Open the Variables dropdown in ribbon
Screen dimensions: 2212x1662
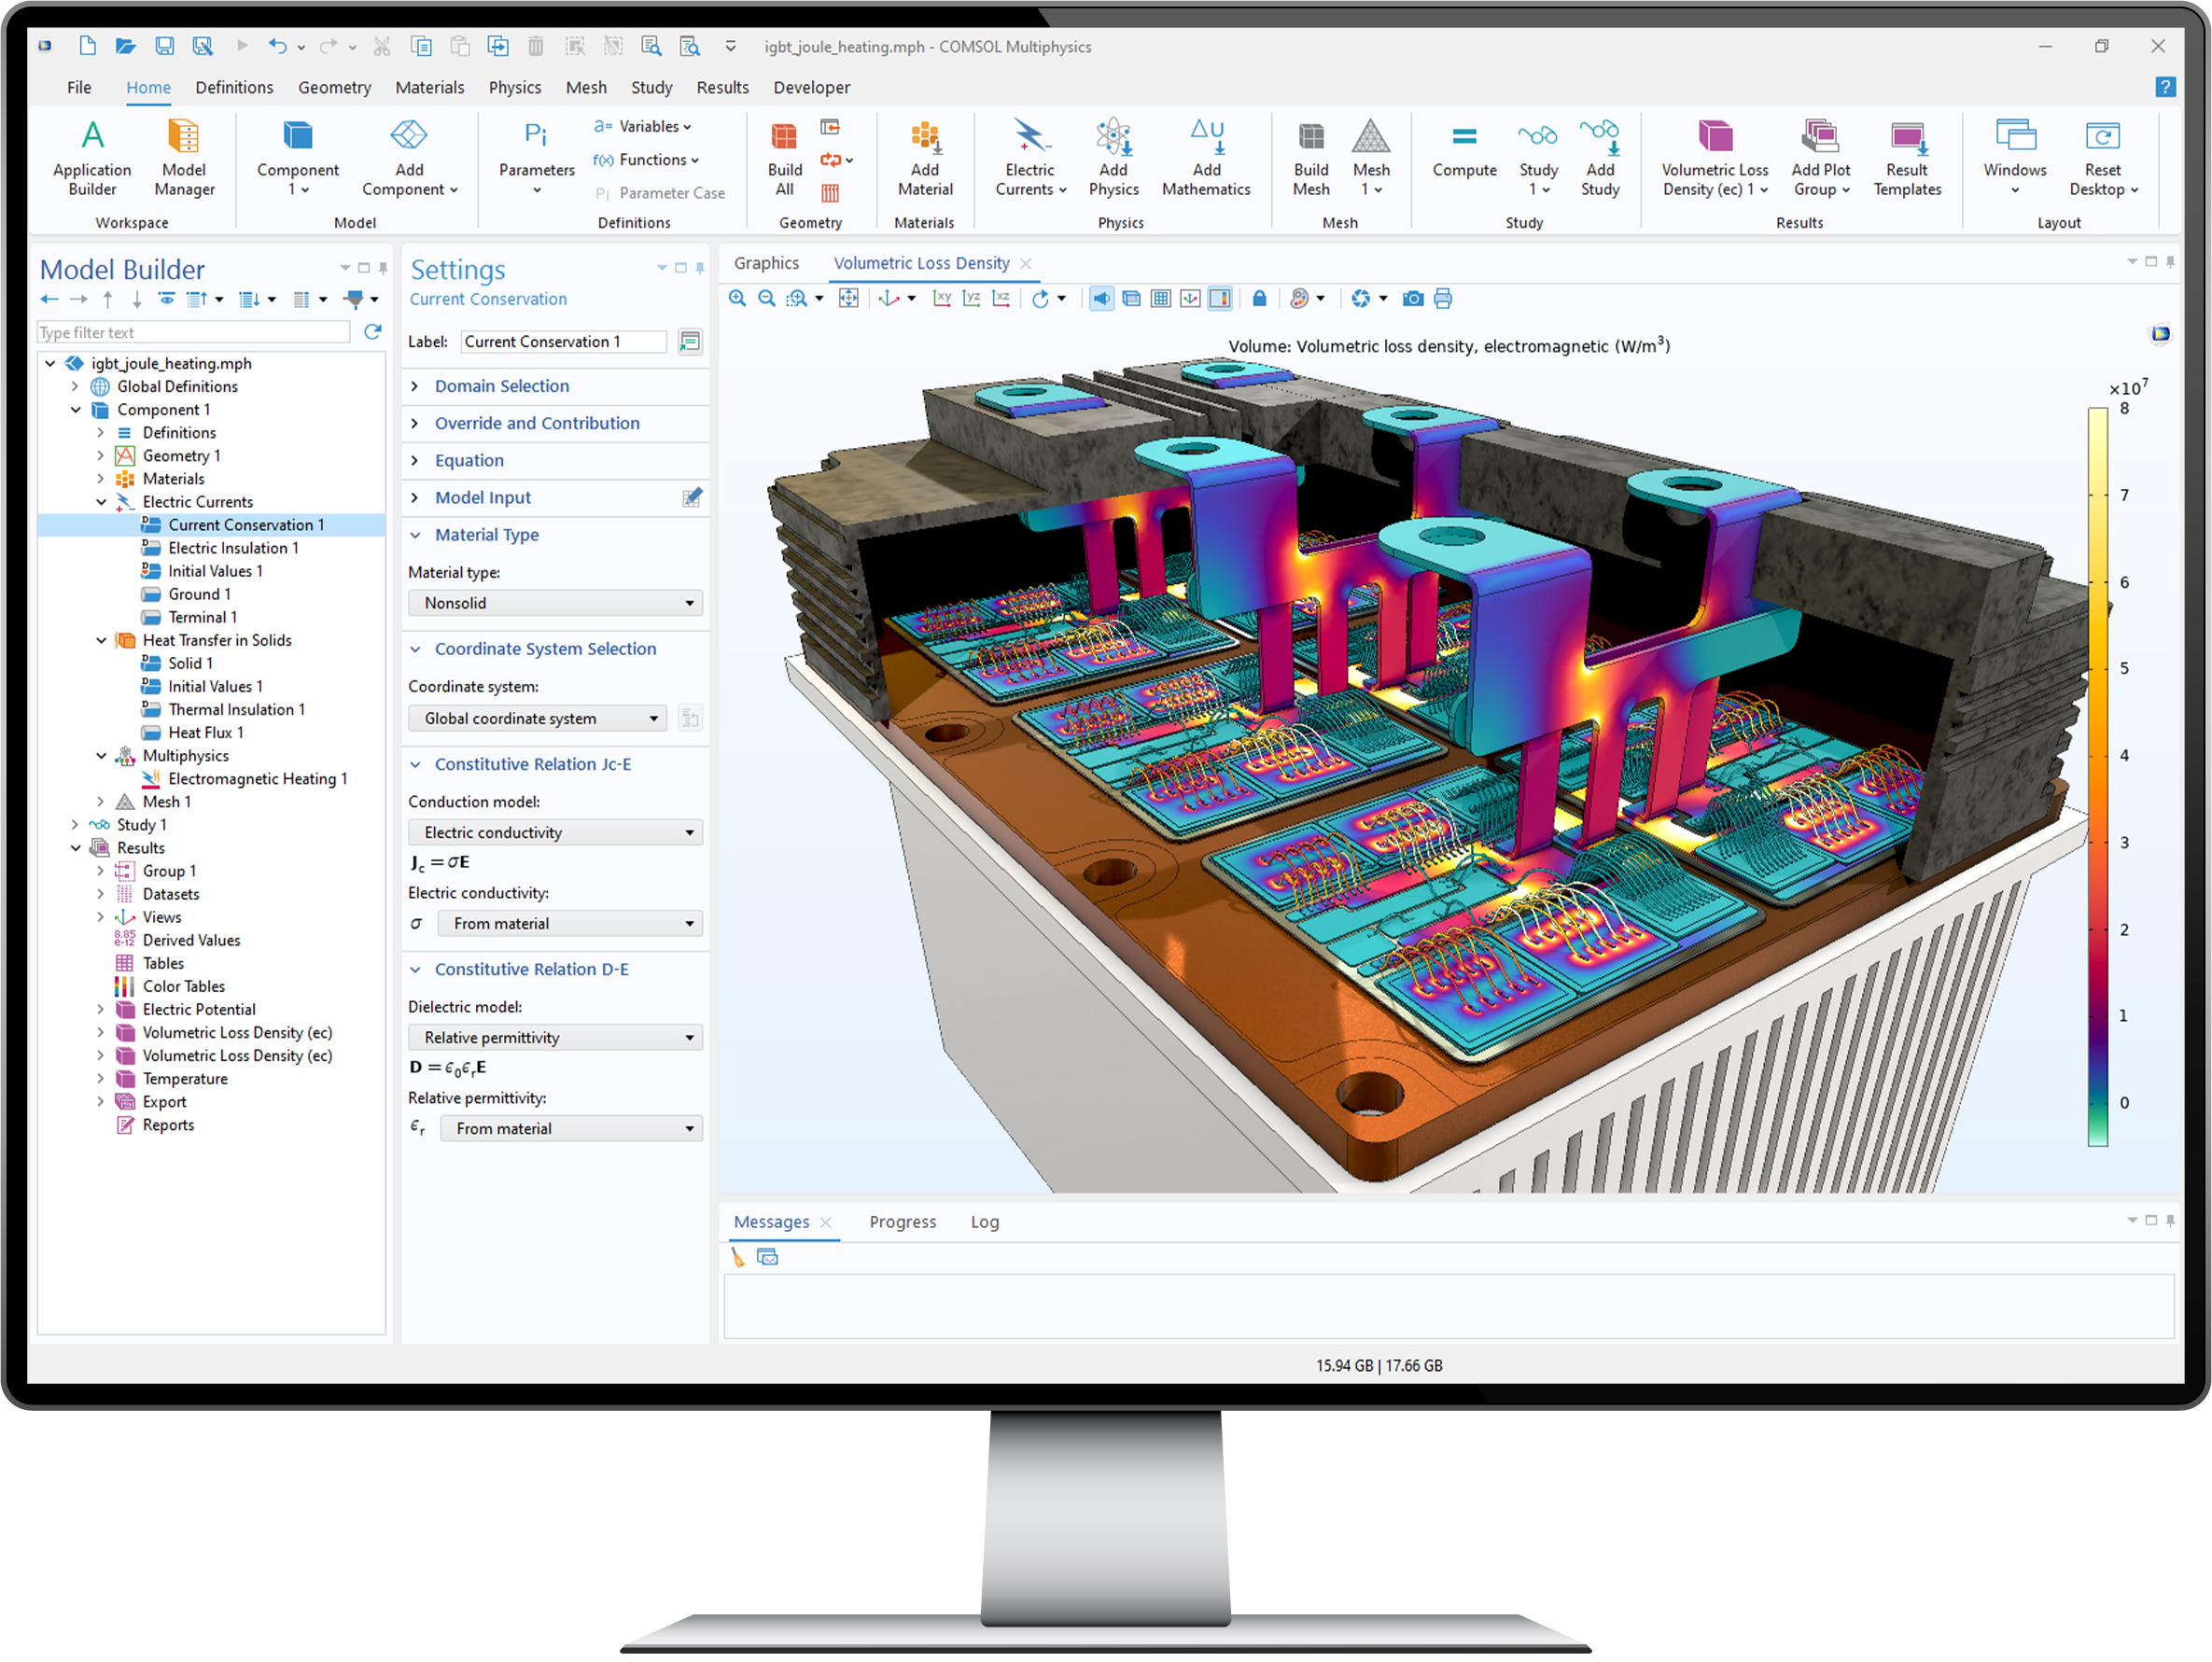point(643,126)
